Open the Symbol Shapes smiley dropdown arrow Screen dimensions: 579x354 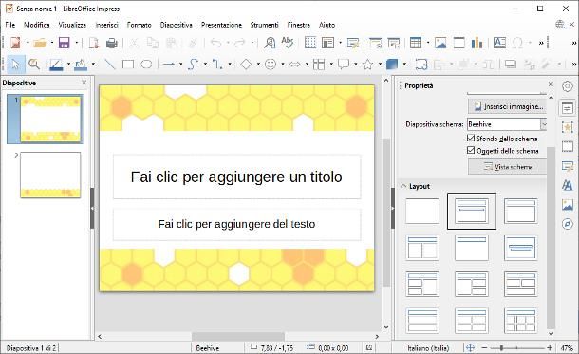point(282,65)
